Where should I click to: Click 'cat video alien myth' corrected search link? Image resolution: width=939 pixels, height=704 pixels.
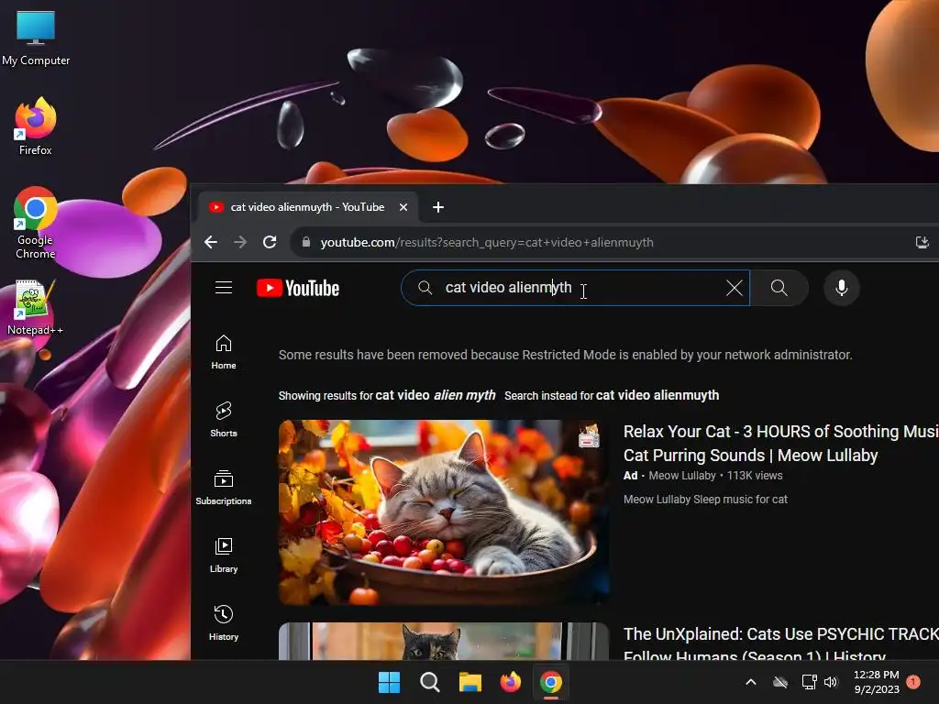point(436,396)
